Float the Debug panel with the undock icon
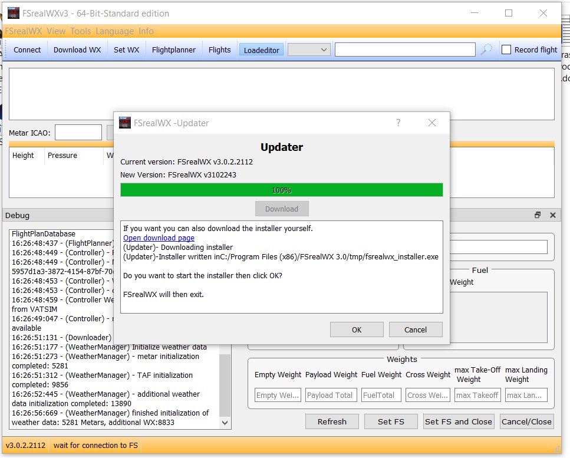570x458 pixels. click(538, 215)
